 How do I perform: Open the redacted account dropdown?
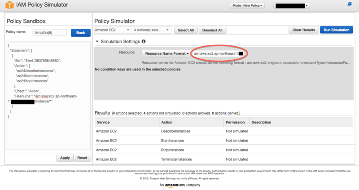click(x=292, y=6)
